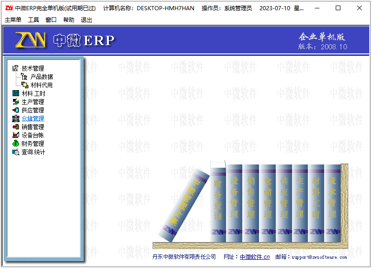372x269 pixels.
Task: Click the 产品数据 tree icon
Action: (24, 77)
